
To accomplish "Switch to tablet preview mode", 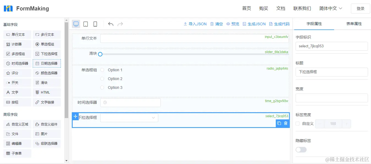I will point(85,24).
